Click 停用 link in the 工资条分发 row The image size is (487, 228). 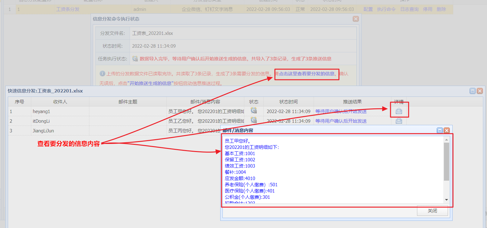click(428, 9)
